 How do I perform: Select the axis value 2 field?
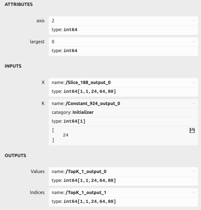[123, 21]
